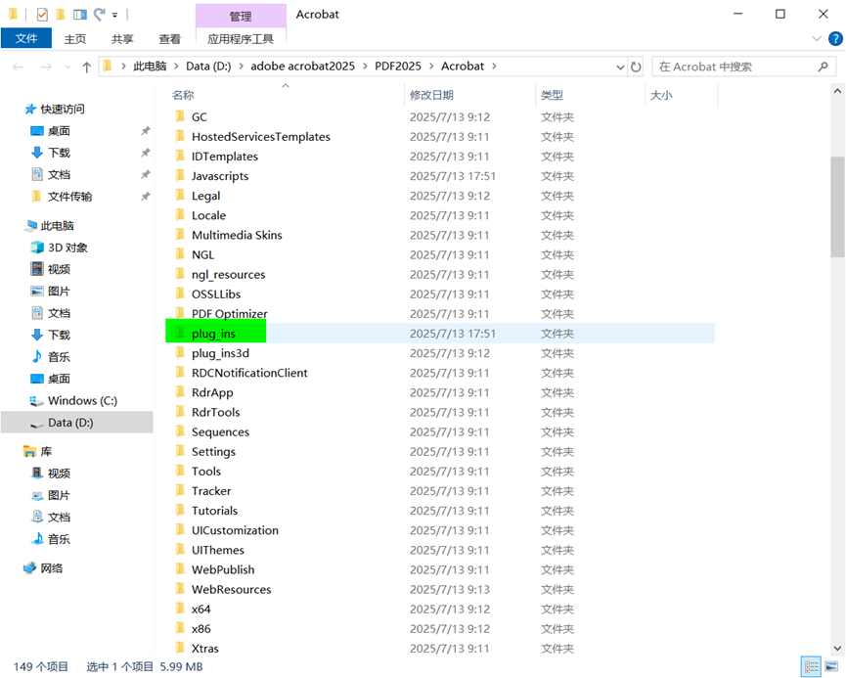
Task: Click the Javascripts folder icon
Action: 180,175
